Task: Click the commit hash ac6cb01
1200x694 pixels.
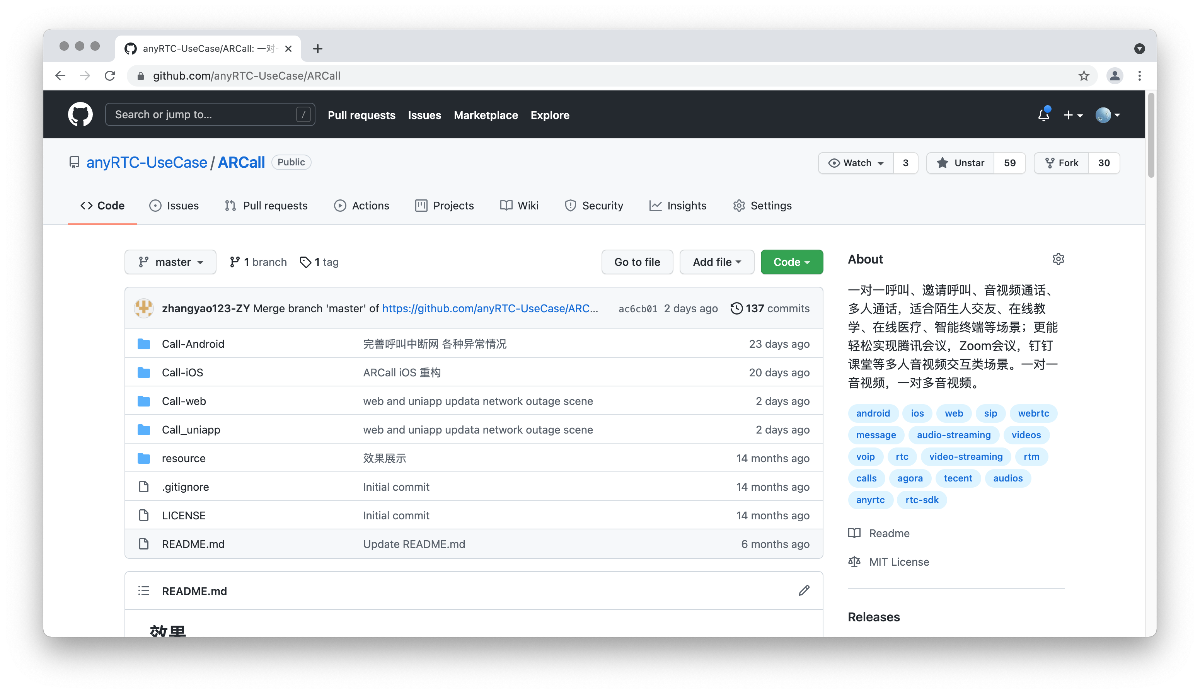Action: [x=638, y=308]
